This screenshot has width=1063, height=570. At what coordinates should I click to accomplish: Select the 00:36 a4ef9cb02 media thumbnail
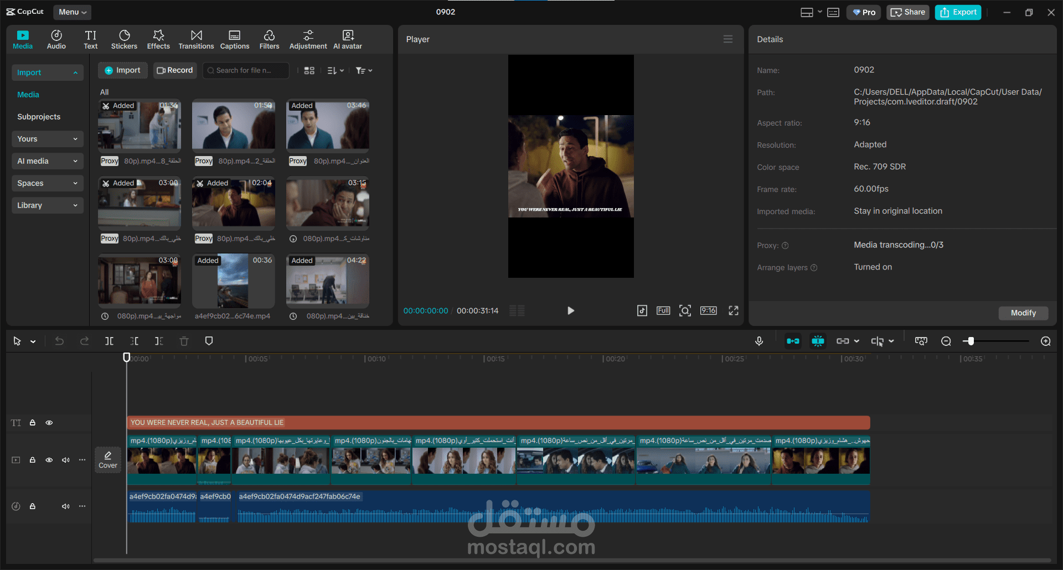[x=234, y=281]
